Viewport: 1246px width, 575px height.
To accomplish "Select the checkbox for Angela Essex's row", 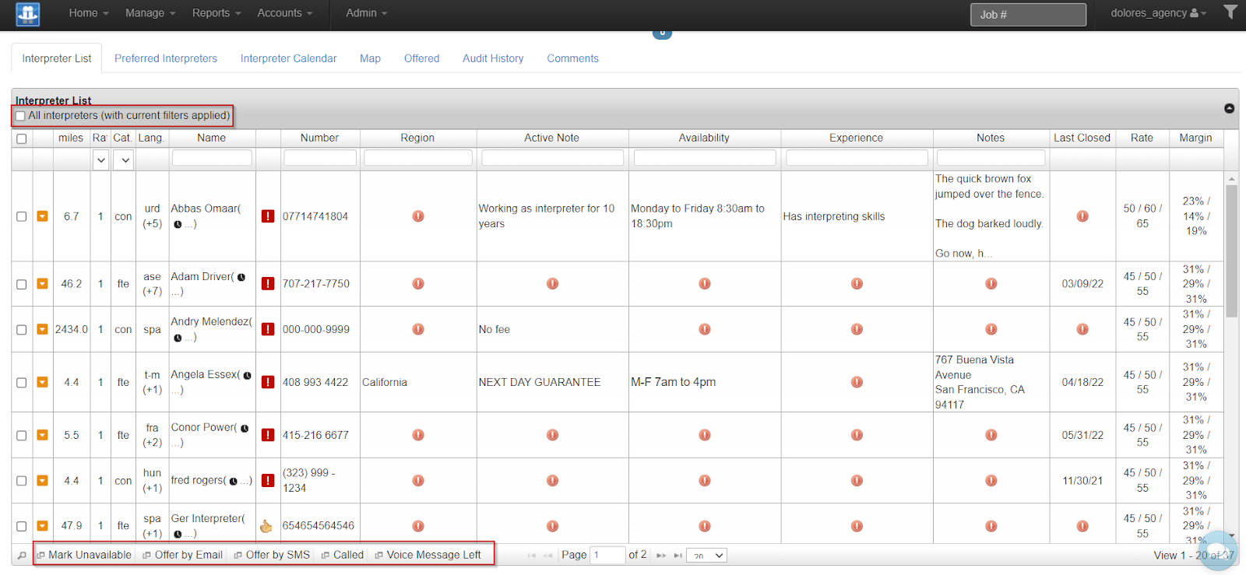I will click(22, 383).
